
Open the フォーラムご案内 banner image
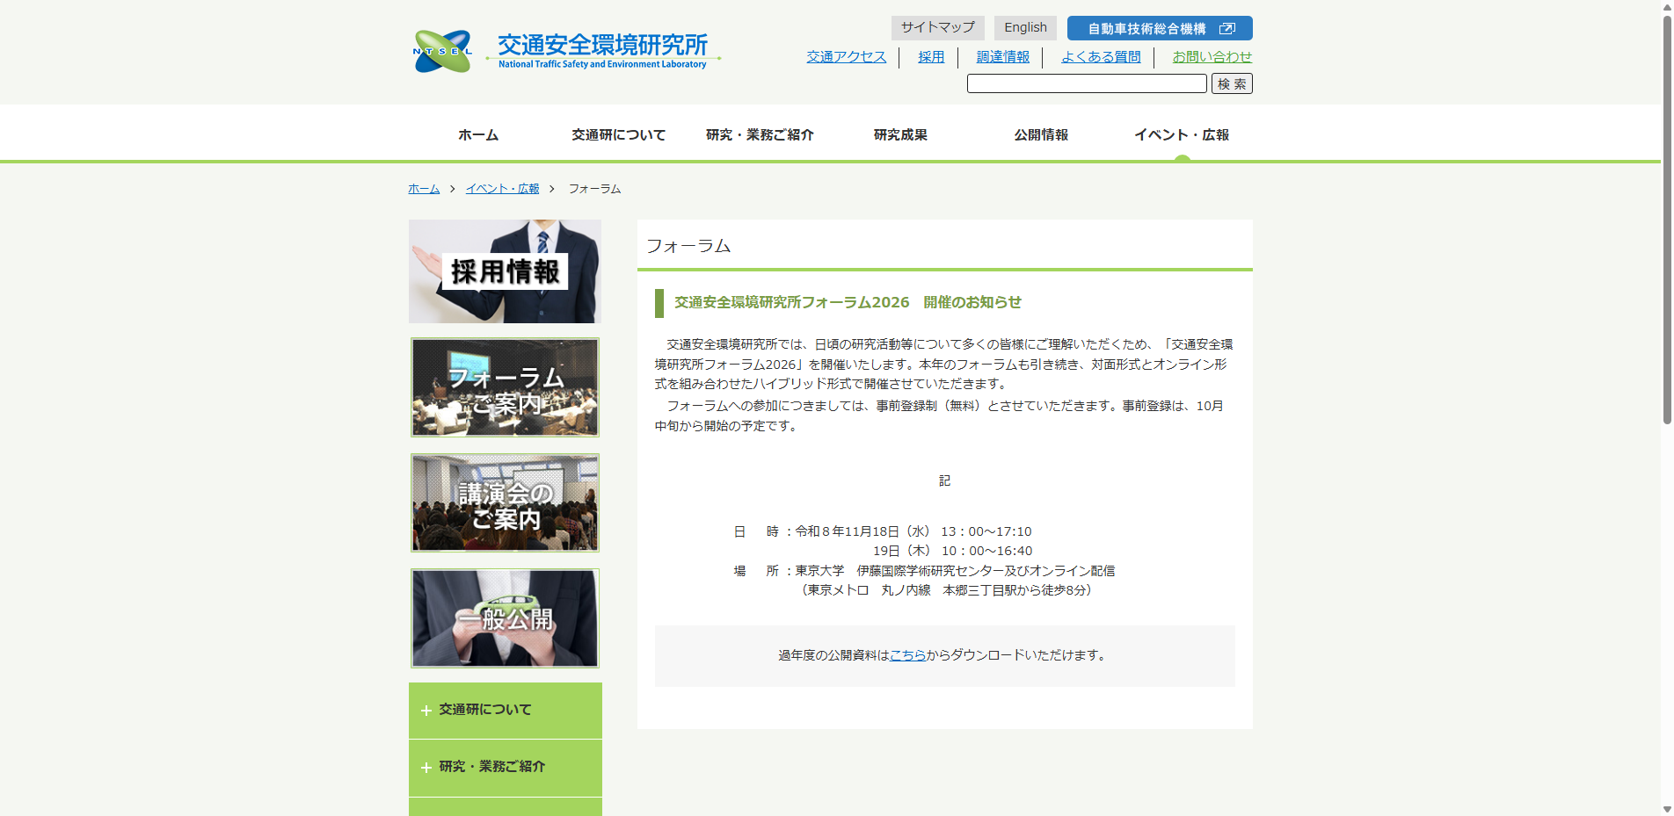click(x=505, y=387)
